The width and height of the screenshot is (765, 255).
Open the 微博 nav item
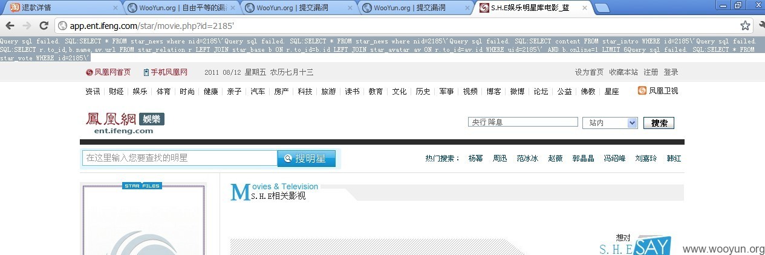coord(517,92)
